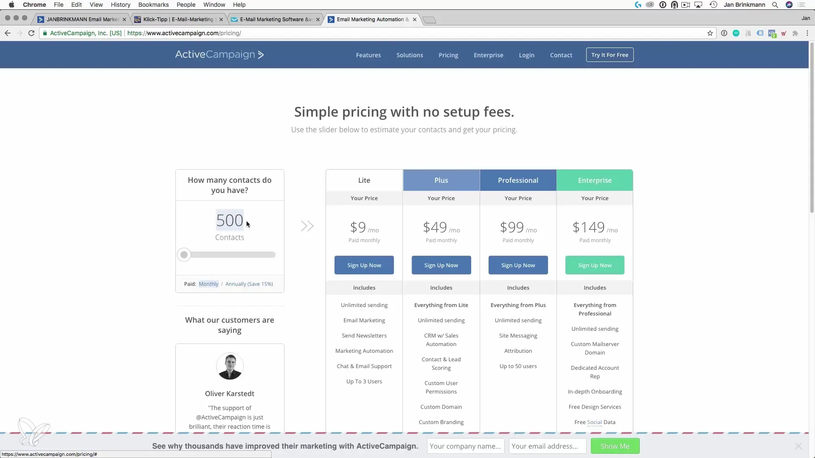Close the Klick-Tipp tab
This screenshot has height=458, width=815.
coord(221,20)
